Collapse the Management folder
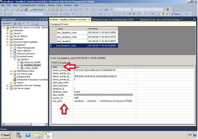This screenshot has height=139, width=198. pos(7,45)
